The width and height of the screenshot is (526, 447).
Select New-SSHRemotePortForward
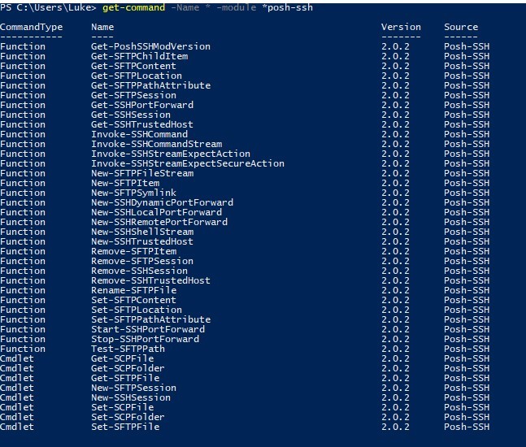(159, 222)
